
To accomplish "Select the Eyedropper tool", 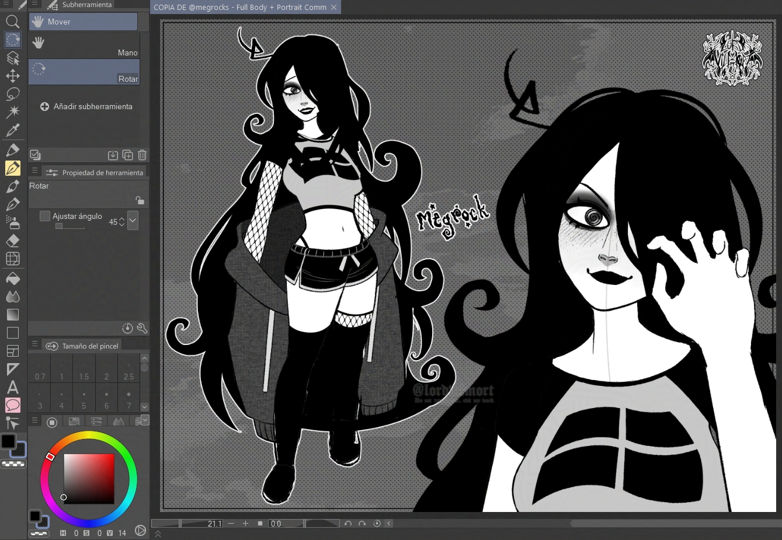I will [x=12, y=130].
